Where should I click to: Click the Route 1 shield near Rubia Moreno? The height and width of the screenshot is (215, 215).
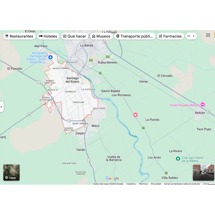pos(100,73)
